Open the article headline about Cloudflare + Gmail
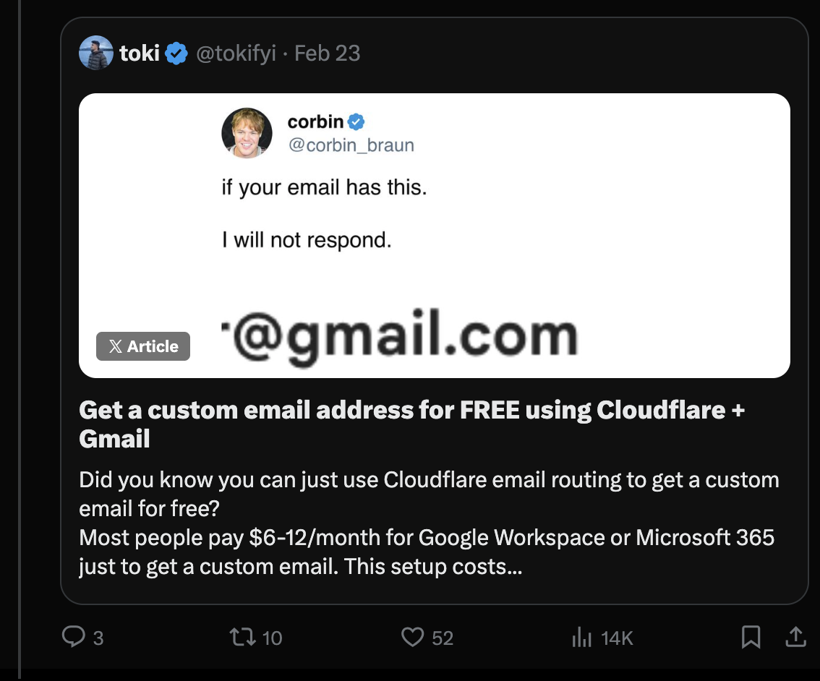 coord(411,424)
